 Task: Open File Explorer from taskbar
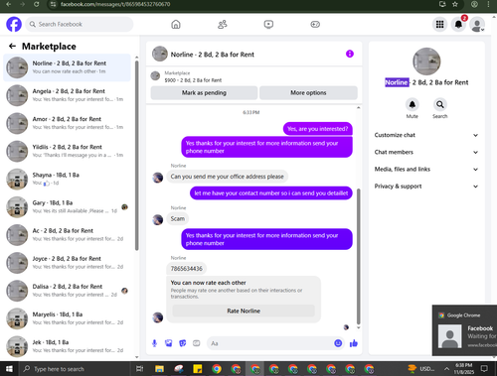coord(159,369)
